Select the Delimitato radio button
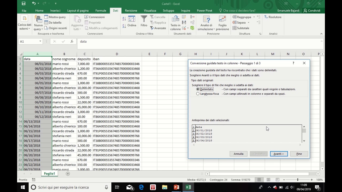This screenshot has height=192, width=342. [198, 89]
